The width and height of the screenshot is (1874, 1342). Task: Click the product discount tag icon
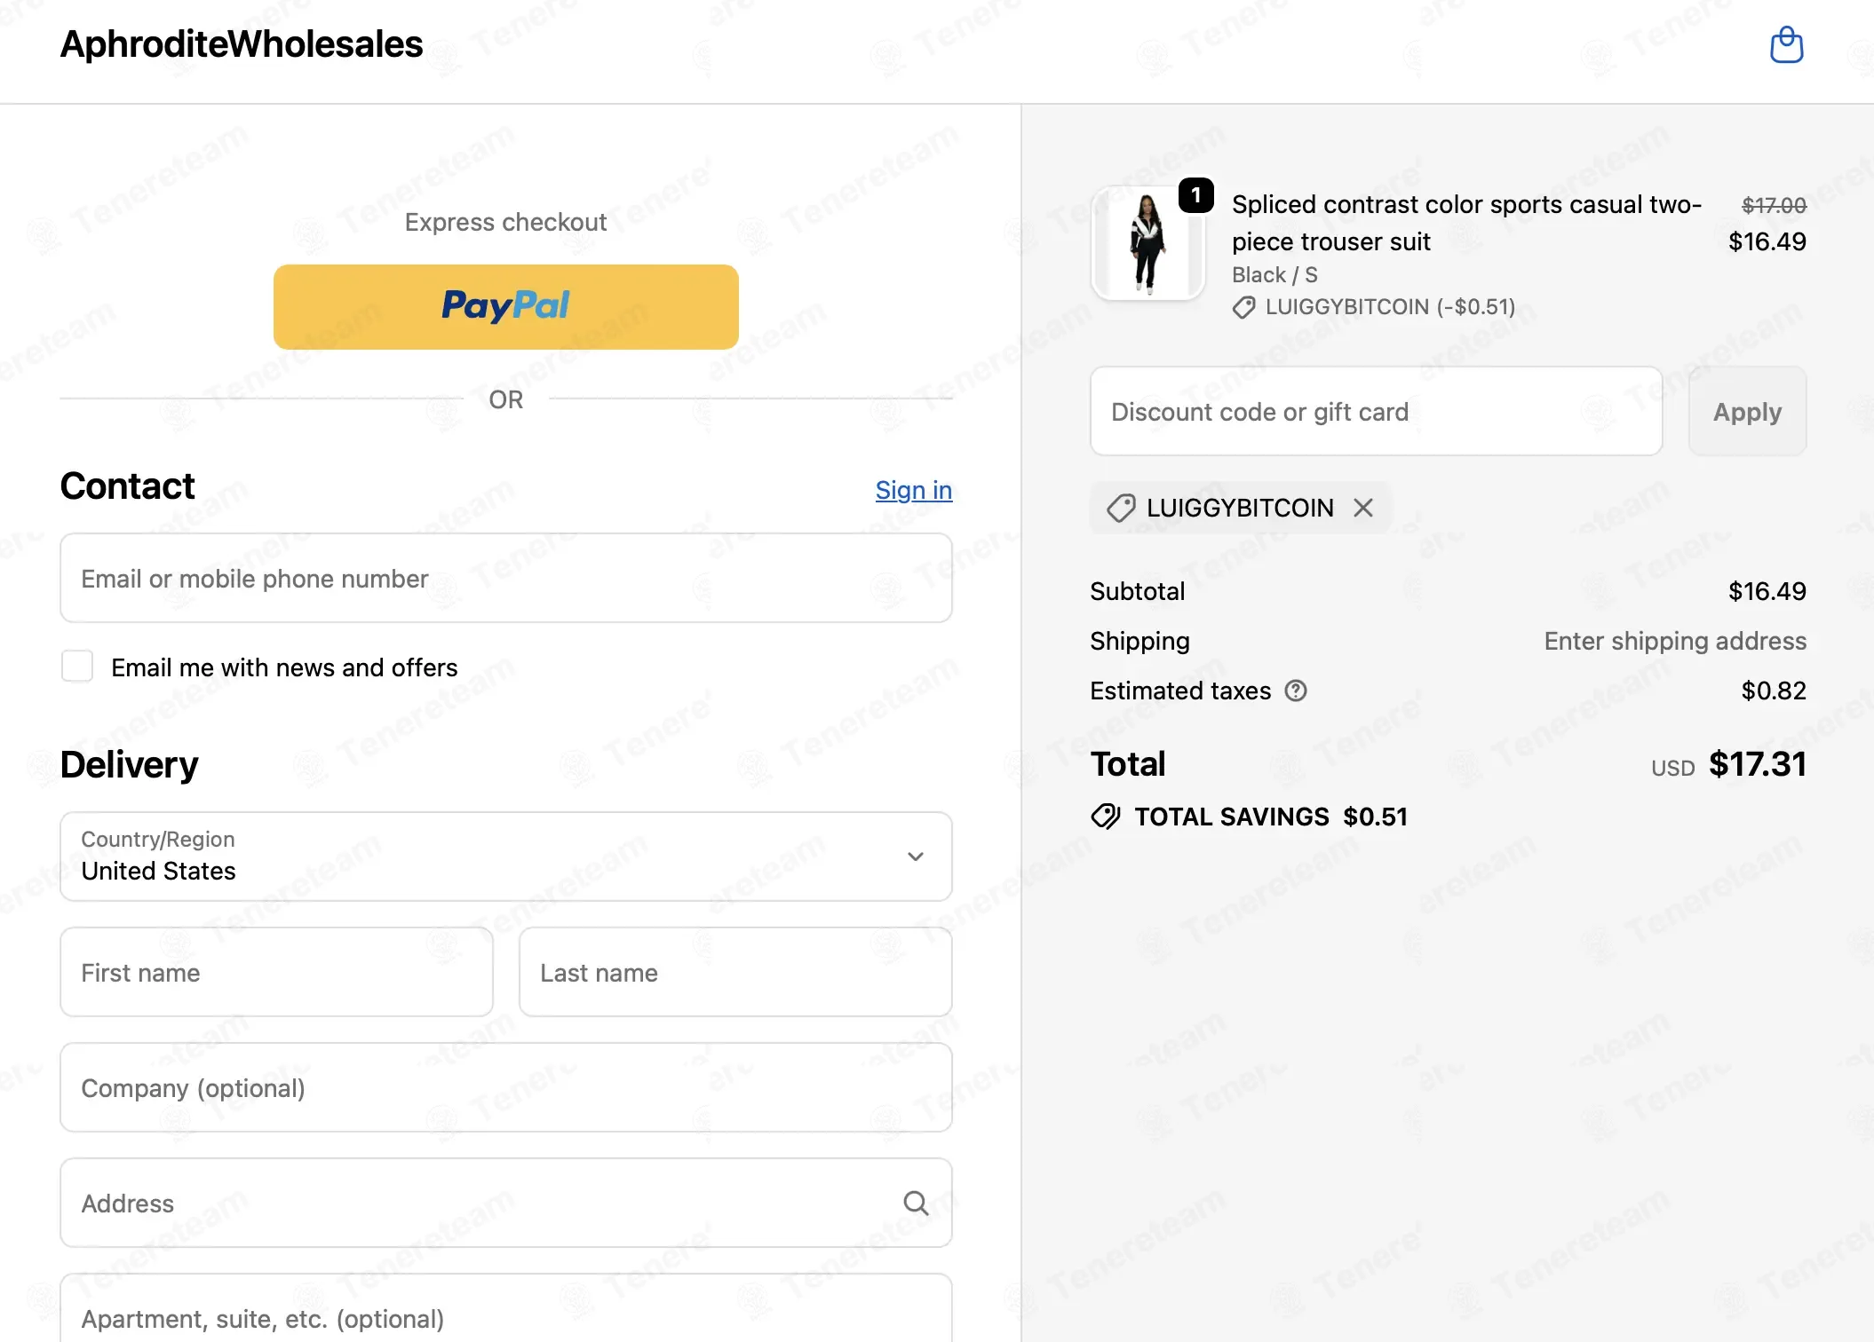[1243, 307]
